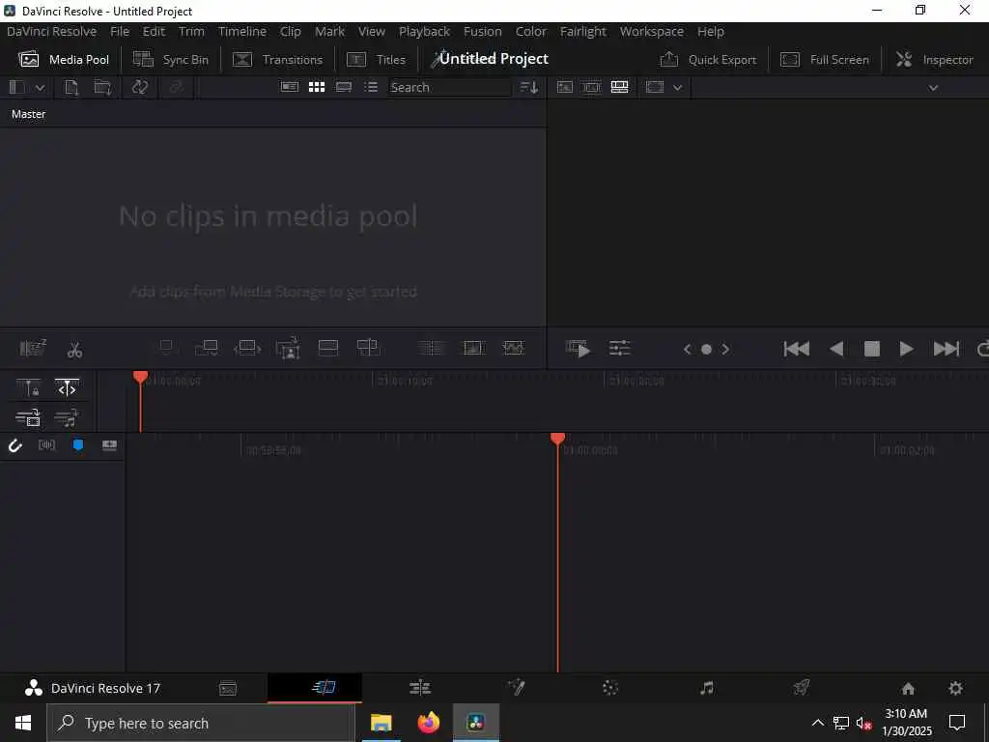Open the Project Manager home icon

click(x=908, y=688)
